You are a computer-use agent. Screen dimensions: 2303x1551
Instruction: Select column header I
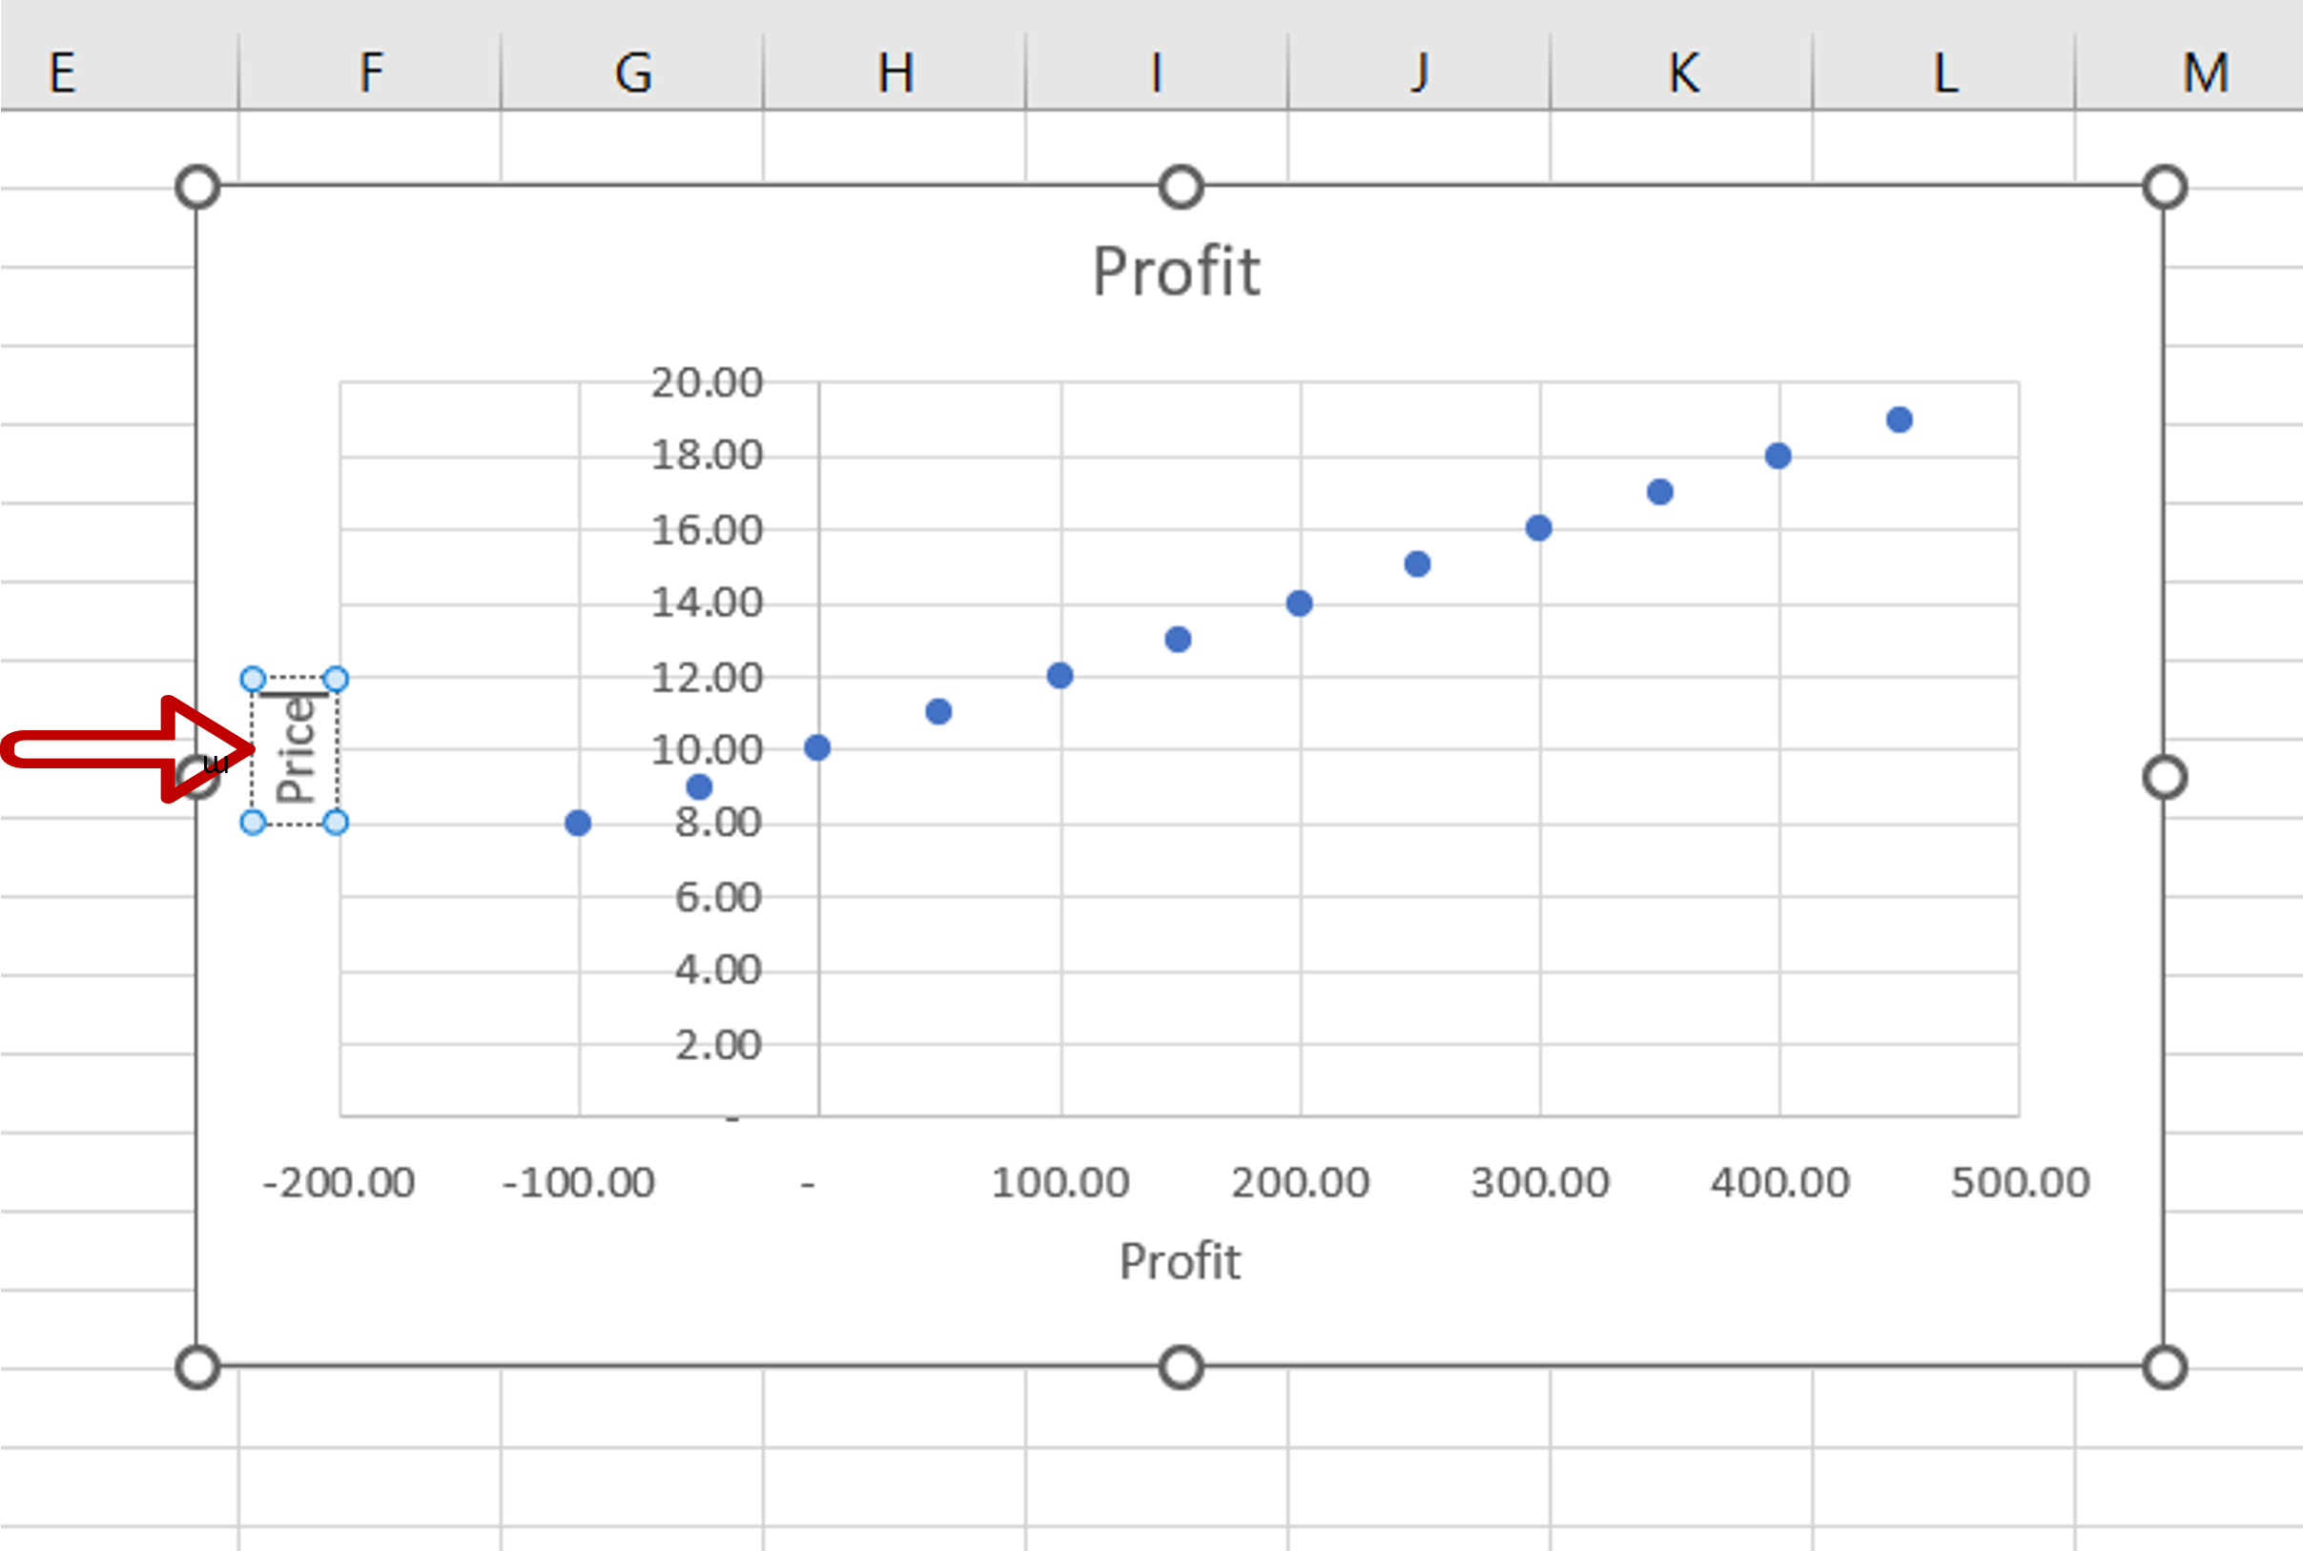pyautogui.click(x=1157, y=71)
